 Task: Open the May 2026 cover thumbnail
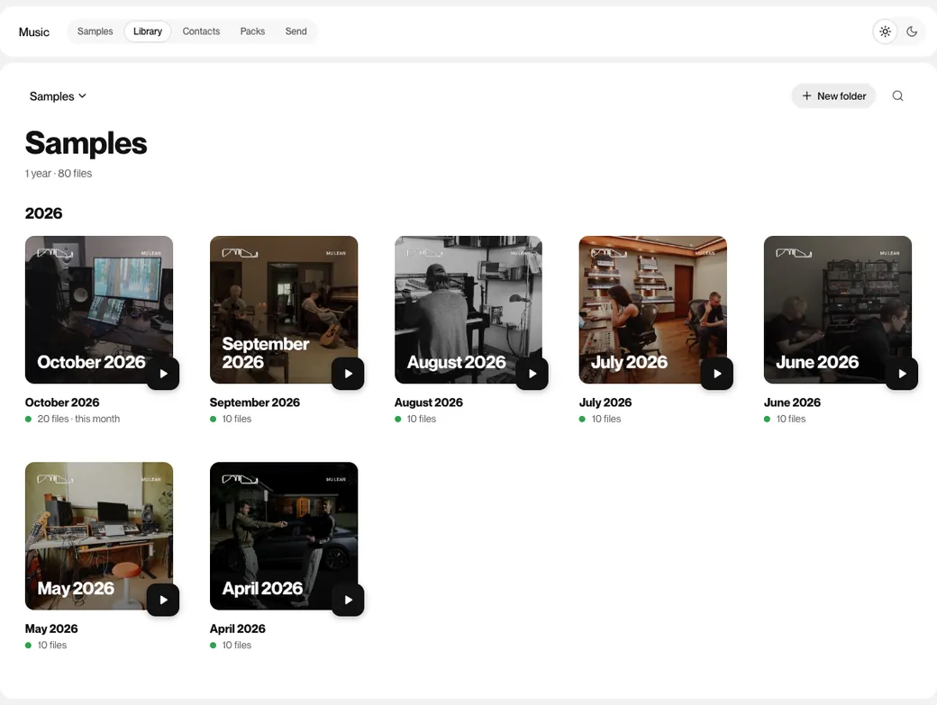(99, 536)
